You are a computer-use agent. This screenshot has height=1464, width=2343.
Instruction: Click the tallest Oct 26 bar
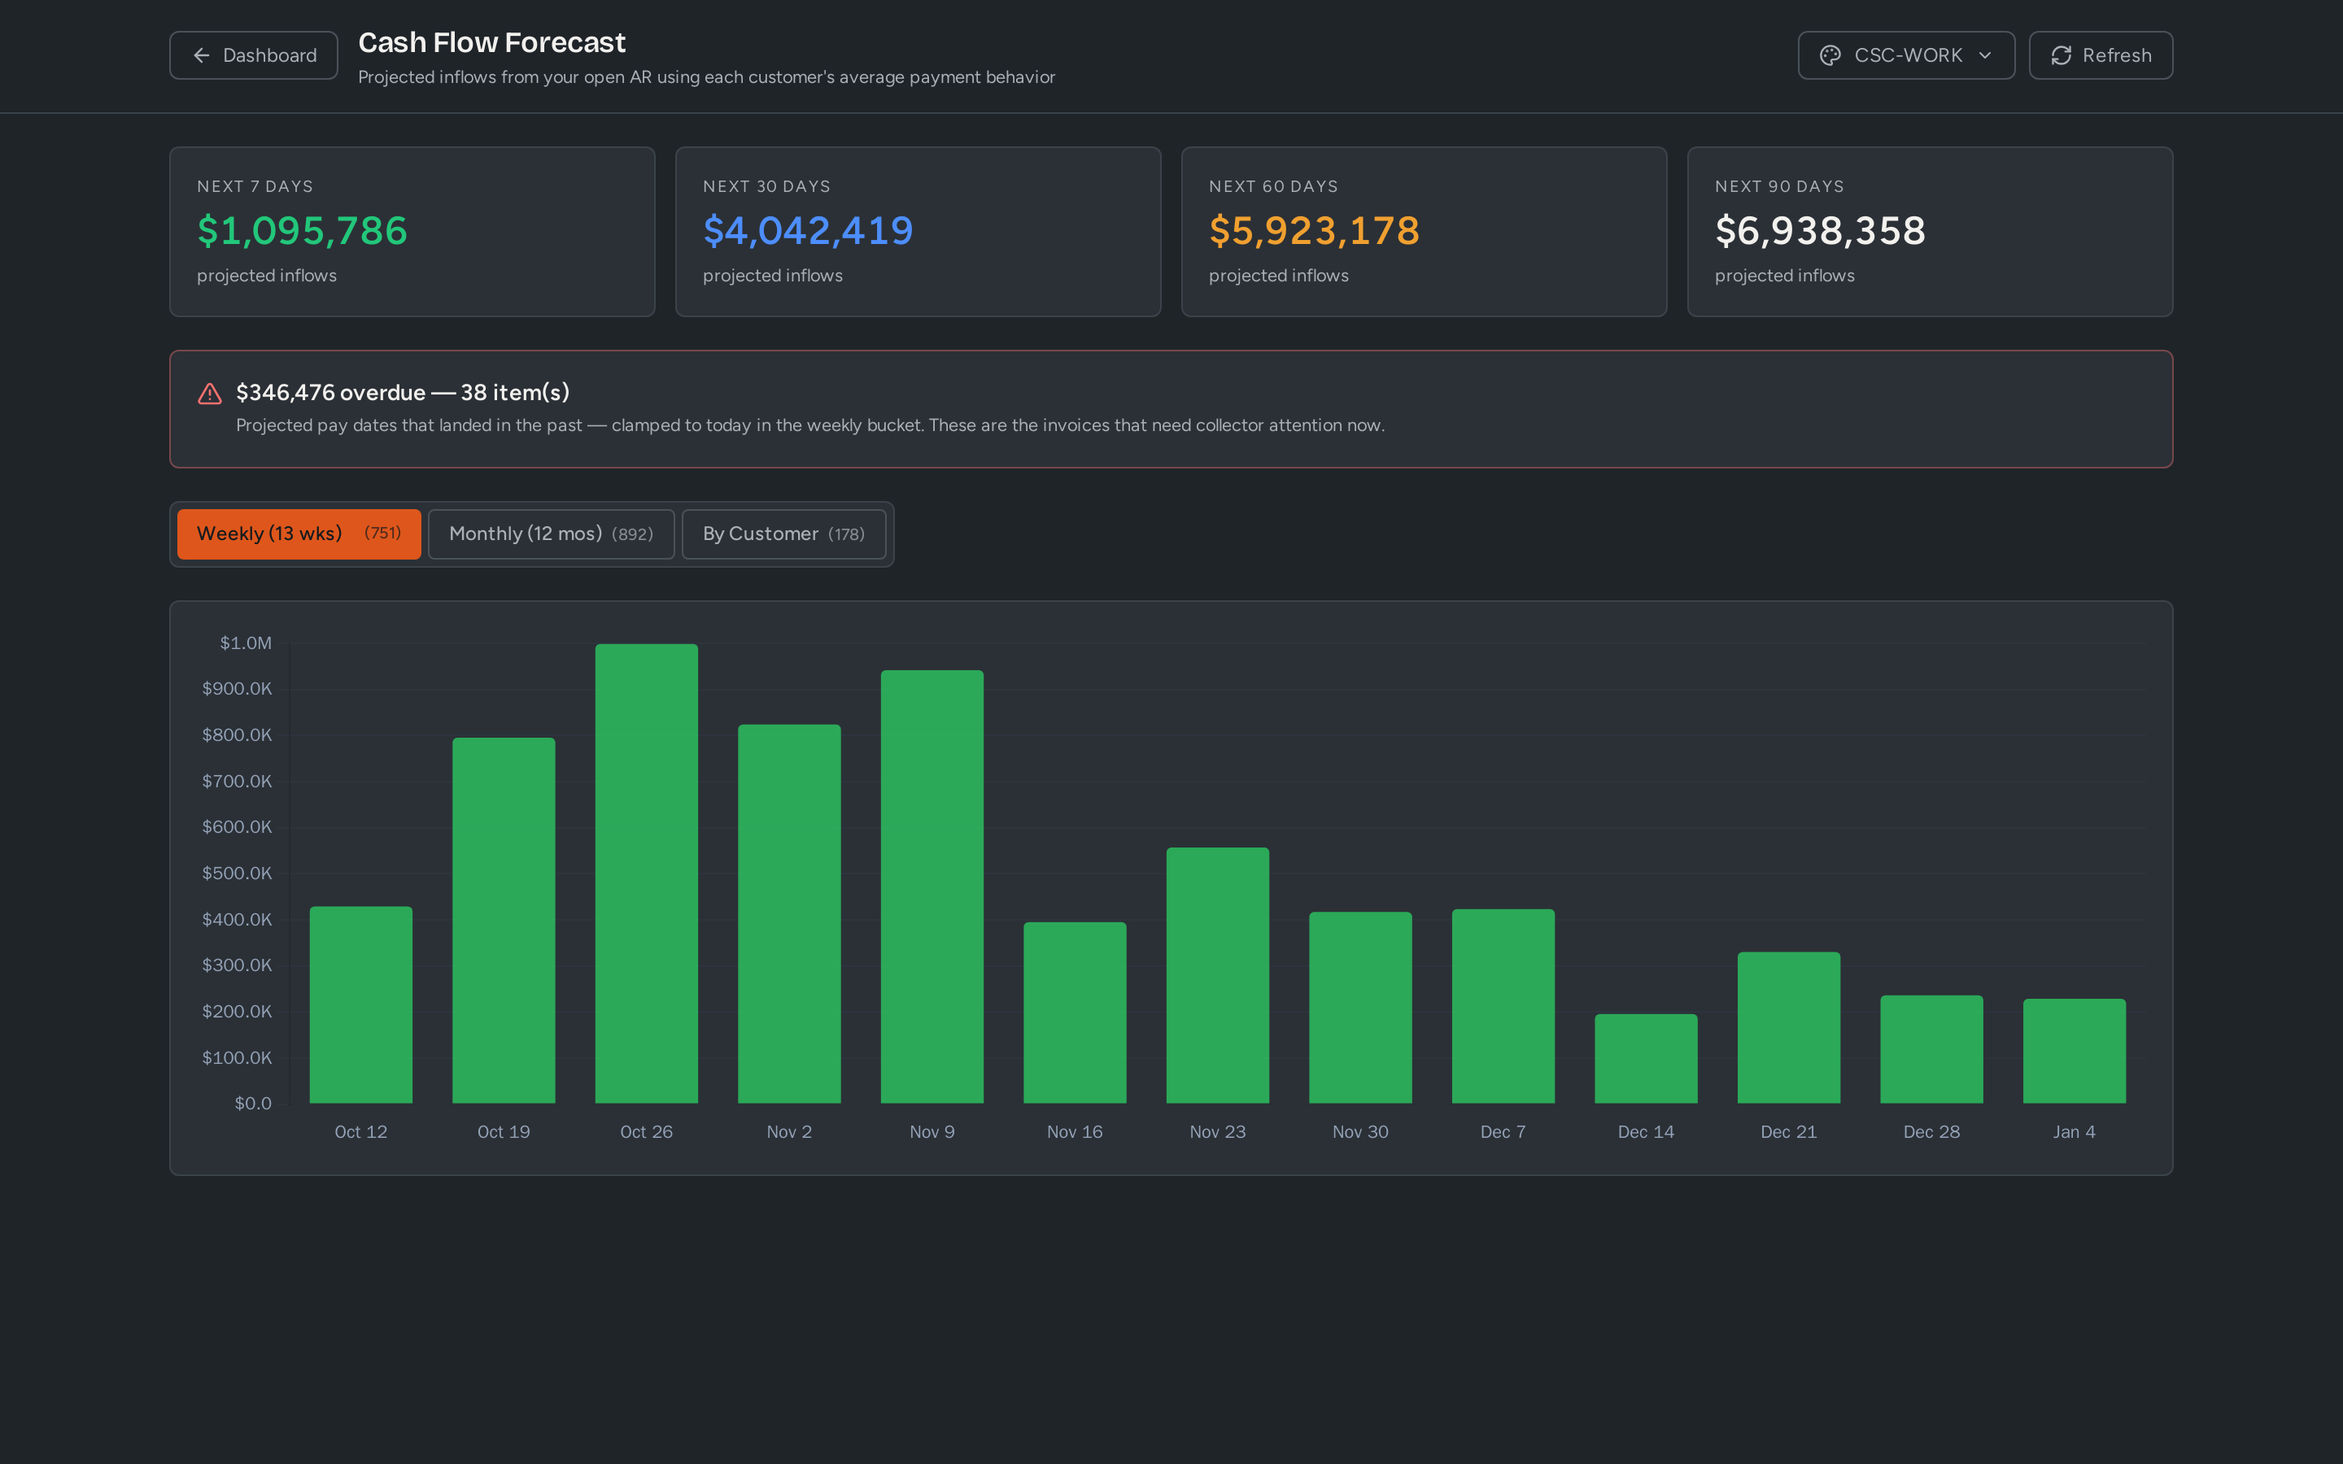(647, 874)
